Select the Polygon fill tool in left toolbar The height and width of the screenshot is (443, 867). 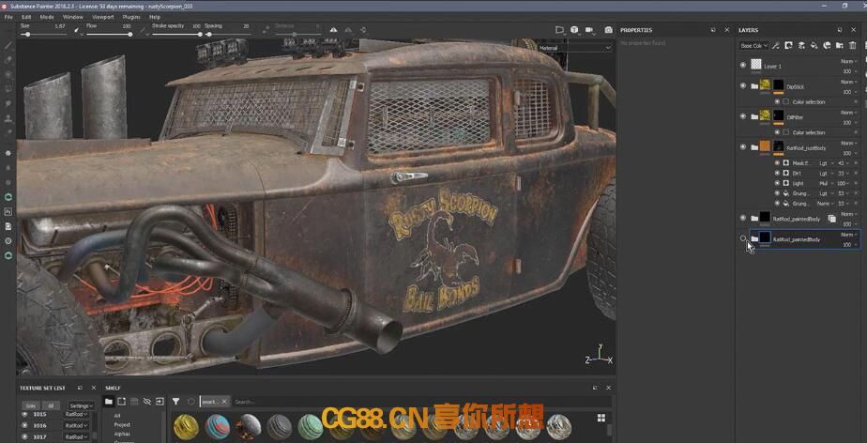point(8,88)
